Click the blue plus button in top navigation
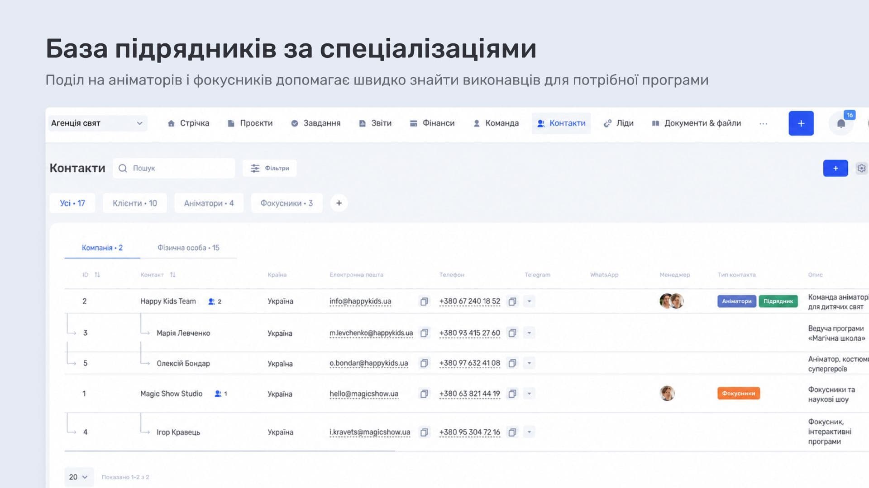 pos(801,123)
